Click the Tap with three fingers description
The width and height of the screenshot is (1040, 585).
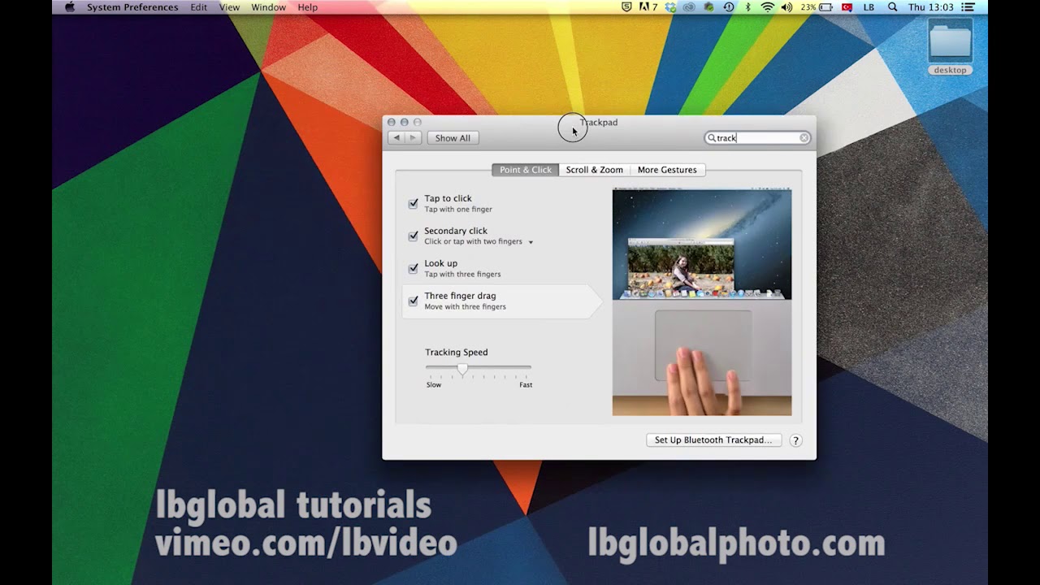click(x=462, y=275)
